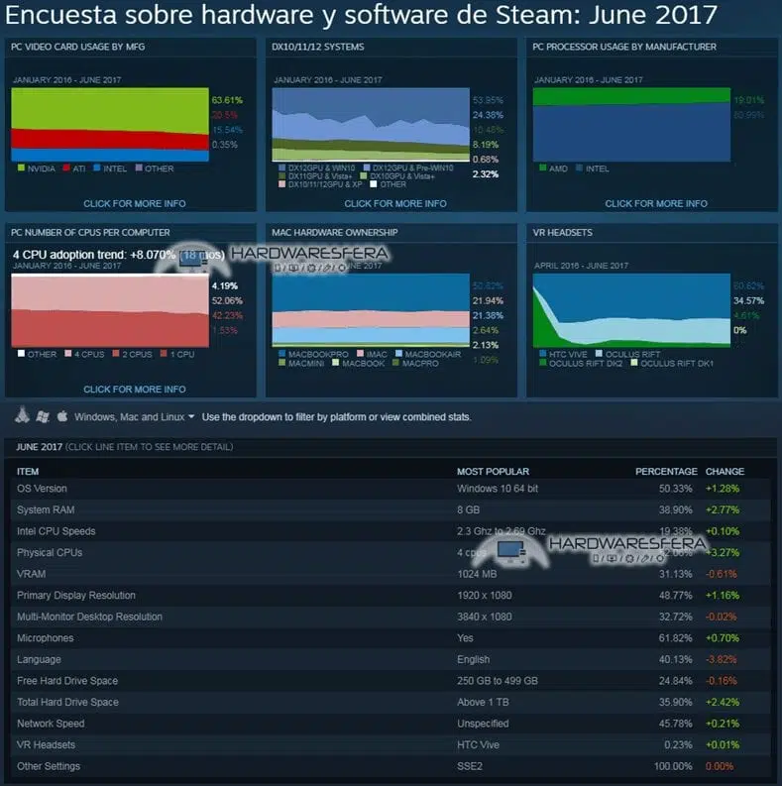Open the Microphones line item
The width and height of the screenshot is (782, 786).
(x=390, y=638)
